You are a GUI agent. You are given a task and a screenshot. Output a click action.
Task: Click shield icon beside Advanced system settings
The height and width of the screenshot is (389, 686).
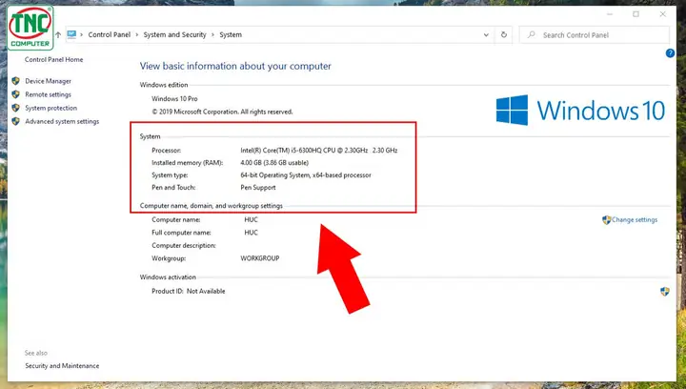pyautogui.click(x=16, y=121)
